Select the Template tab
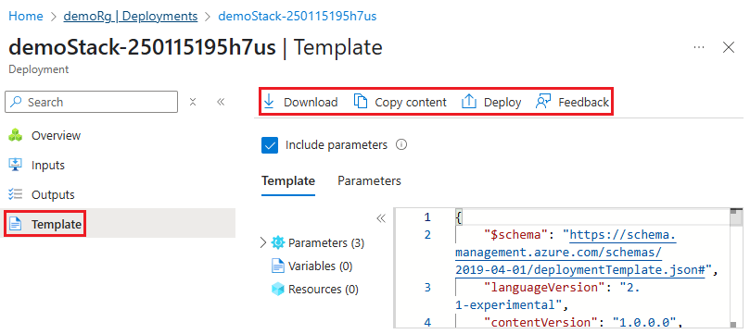This screenshot has height=334, width=750. coord(288,180)
